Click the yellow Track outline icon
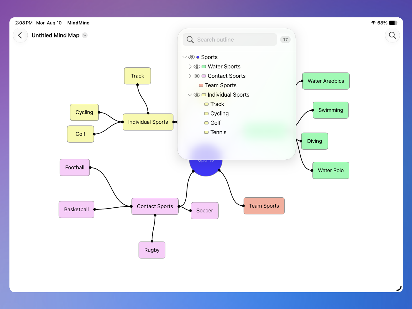412x309 pixels. pyautogui.click(x=207, y=104)
